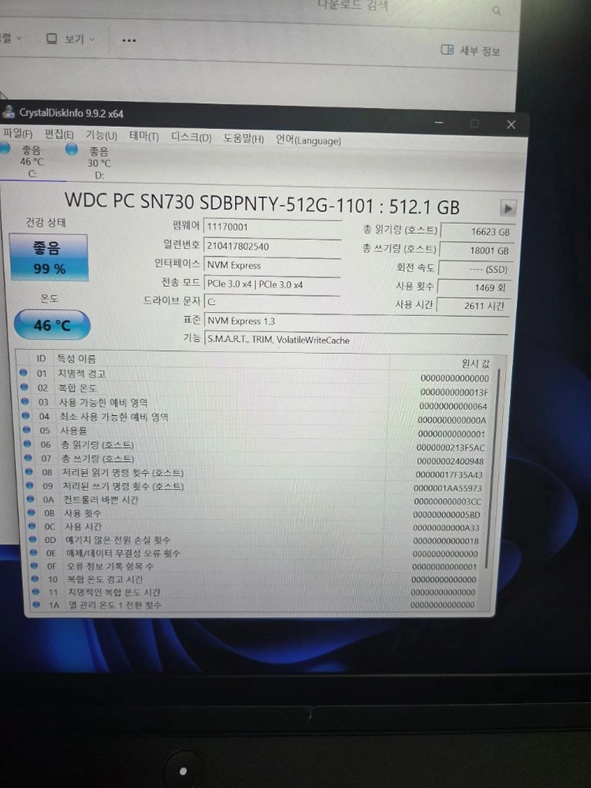Click the 원시 값 column header
The height and width of the screenshot is (788, 591).
(475, 362)
